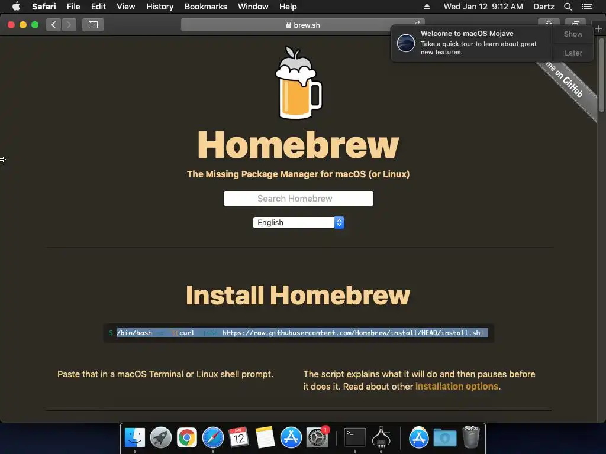Open the View menu
The height and width of the screenshot is (454, 606).
[125, 7]
